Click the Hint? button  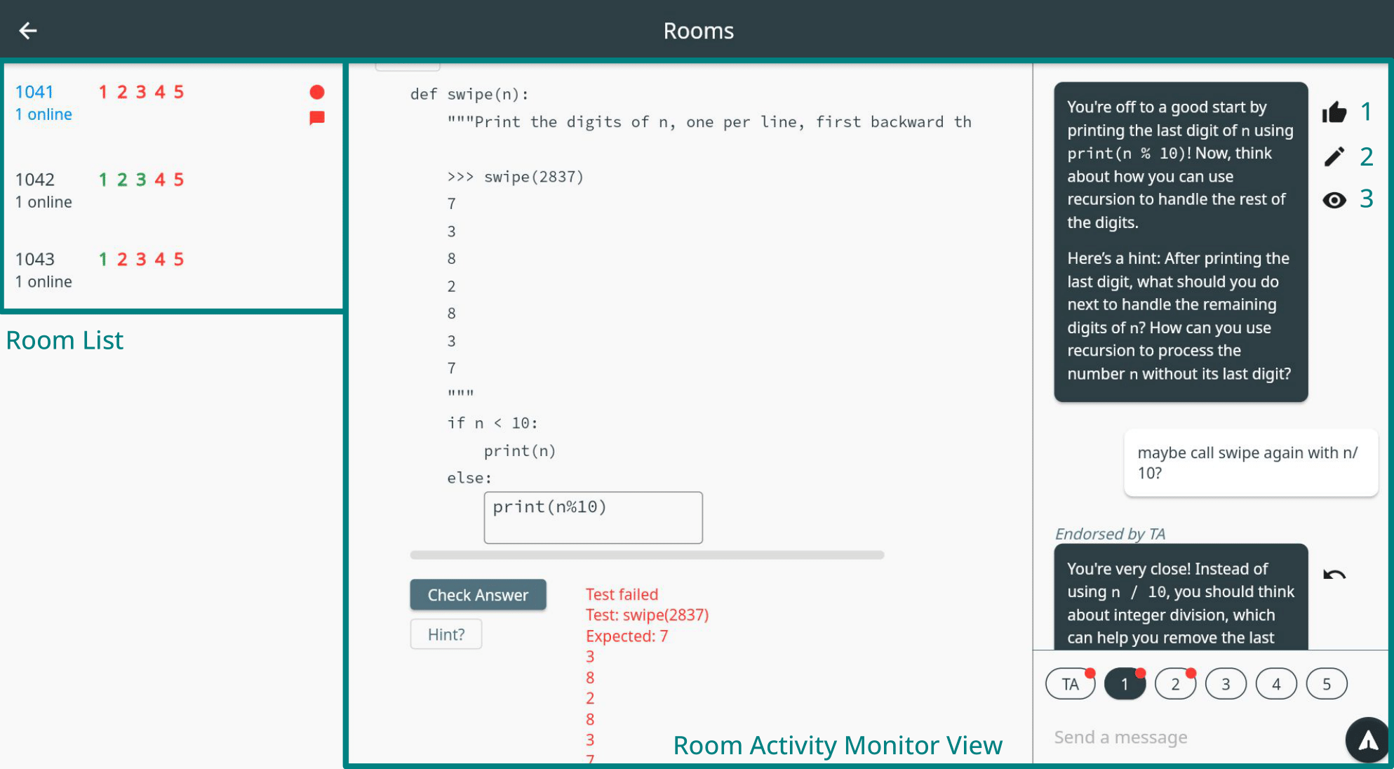(x=446, y=634)
